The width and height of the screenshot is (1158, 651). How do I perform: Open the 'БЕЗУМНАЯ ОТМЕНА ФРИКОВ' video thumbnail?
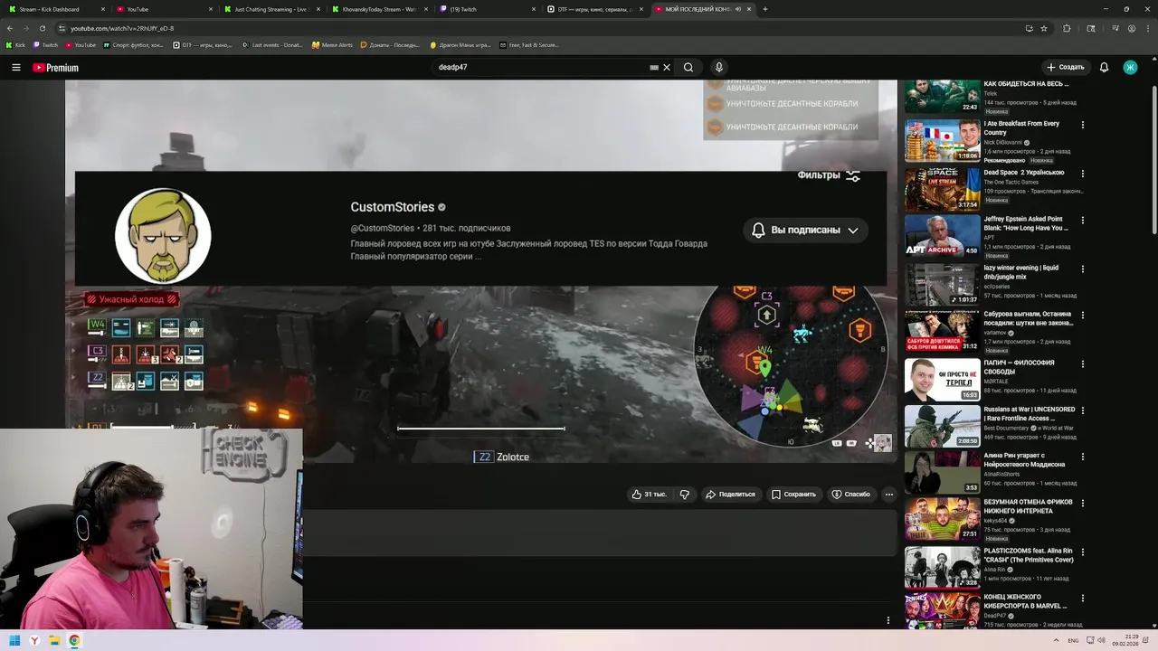[942, 519]
